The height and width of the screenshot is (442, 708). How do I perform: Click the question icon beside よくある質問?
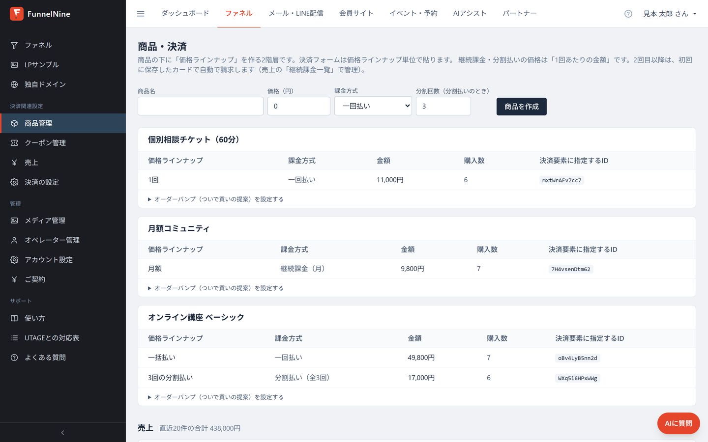click(14, 358)
